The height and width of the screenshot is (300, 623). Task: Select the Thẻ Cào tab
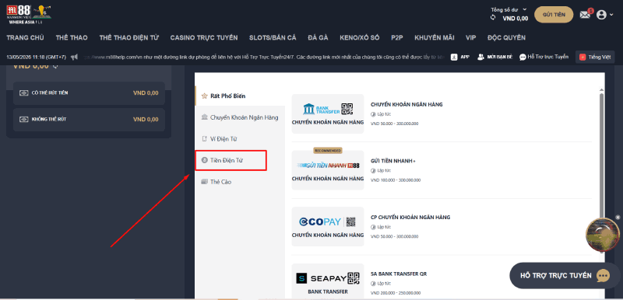coord(240,182)
